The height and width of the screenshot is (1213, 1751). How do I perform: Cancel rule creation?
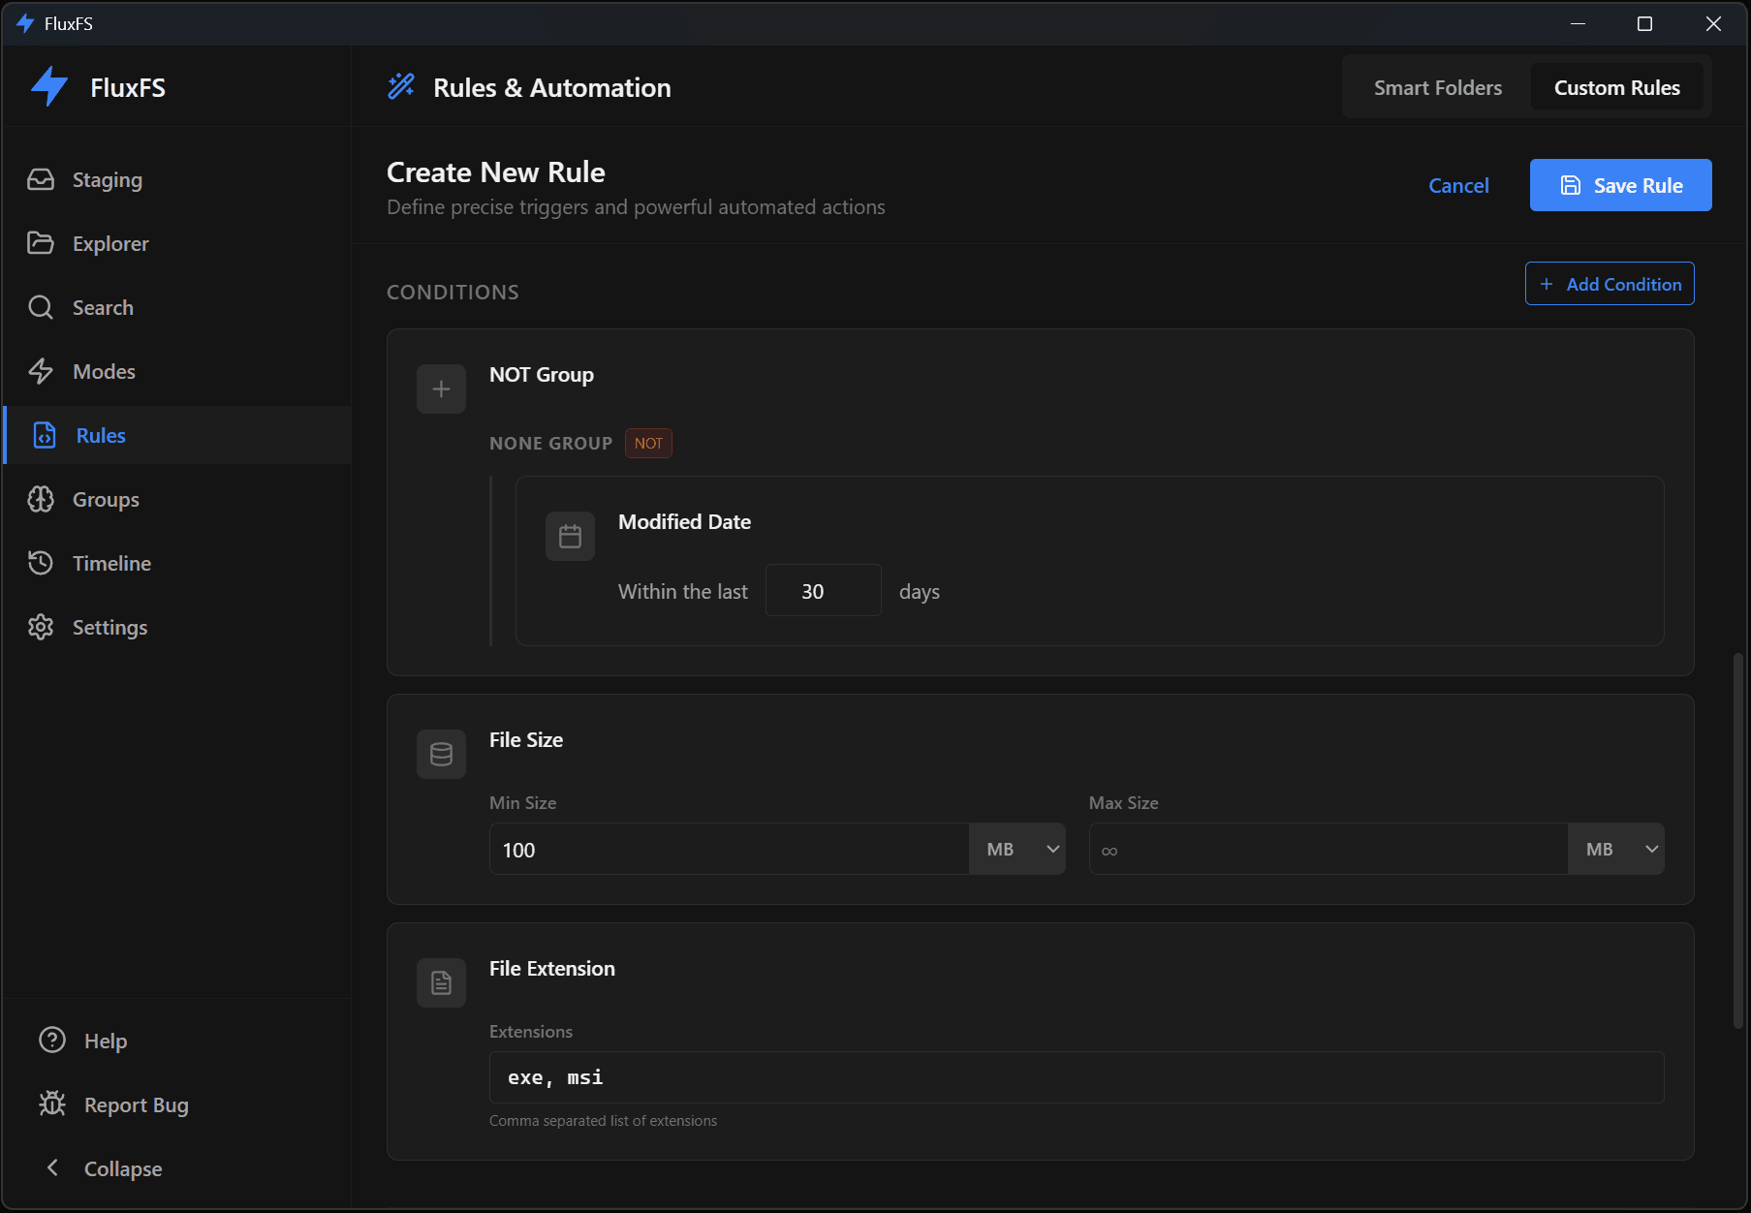tap(1458, 185)
